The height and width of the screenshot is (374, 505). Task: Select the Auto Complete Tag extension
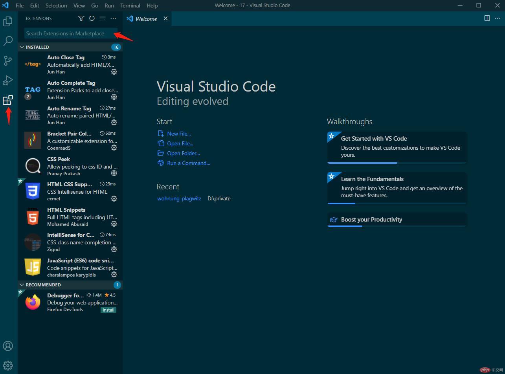tap(70, 90)
